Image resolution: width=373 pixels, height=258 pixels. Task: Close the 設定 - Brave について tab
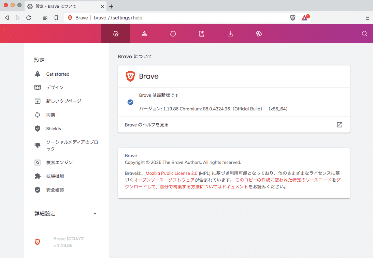coord(102,6)
